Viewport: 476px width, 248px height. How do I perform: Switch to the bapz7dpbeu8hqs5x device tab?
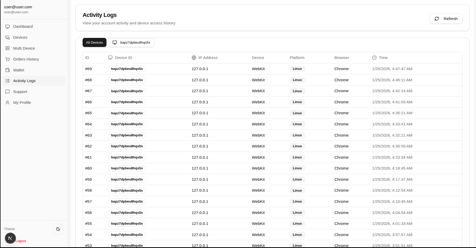pos(131,42)
